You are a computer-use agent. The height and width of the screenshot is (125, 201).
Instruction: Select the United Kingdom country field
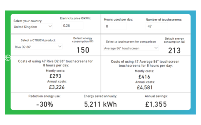33,27
